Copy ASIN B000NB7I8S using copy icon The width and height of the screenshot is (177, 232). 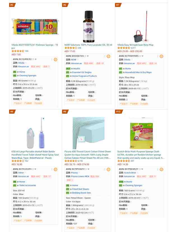tap(85, 56)
